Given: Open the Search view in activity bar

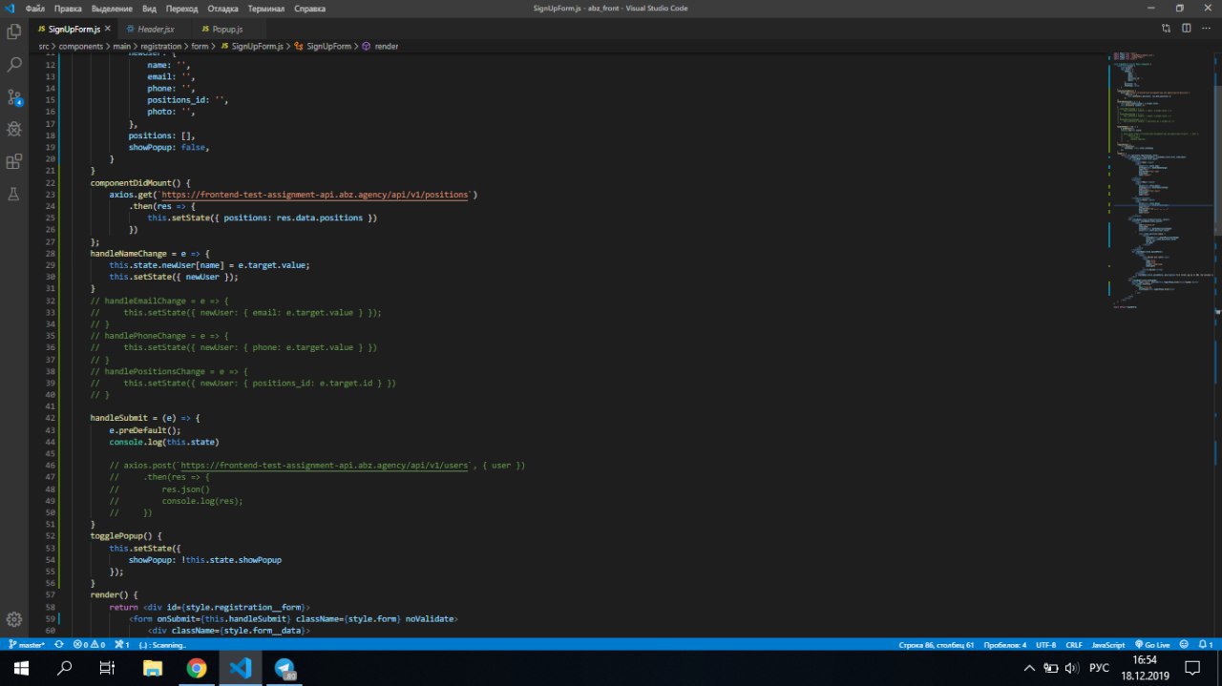Looking at the screenshot, I should point(14,65).
